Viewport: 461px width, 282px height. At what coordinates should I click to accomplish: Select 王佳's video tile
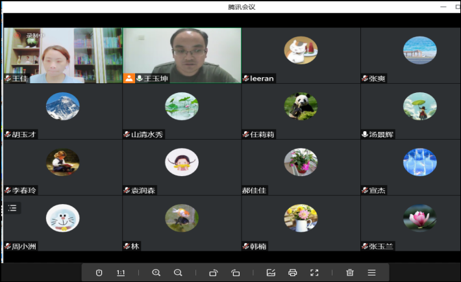click(x=62, y=55)
